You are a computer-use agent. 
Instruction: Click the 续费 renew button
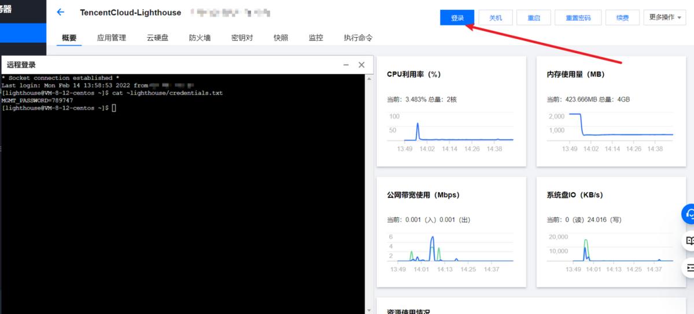622,18
